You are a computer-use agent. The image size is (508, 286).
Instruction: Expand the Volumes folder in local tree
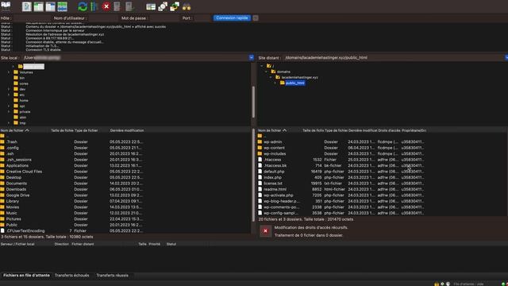9,72
